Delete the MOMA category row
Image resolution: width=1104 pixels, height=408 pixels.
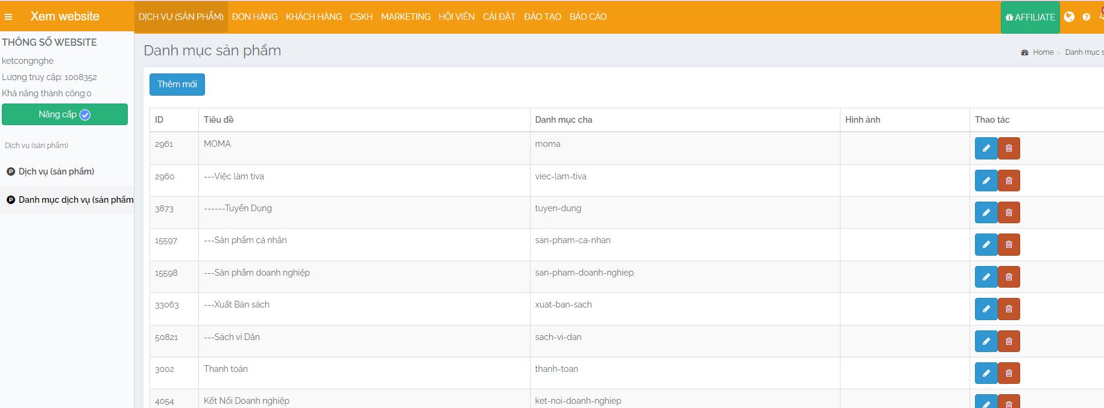coord(1009,148)
